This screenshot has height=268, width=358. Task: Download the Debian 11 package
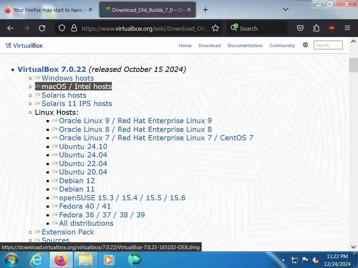77,189
